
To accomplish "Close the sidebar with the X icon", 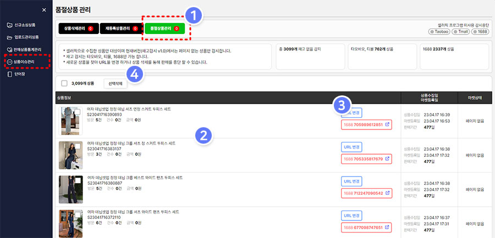I will 44,10.
